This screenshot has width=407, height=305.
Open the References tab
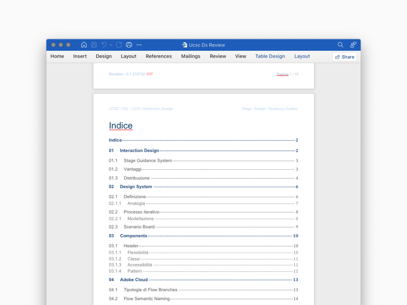click(x=159, y=56)
